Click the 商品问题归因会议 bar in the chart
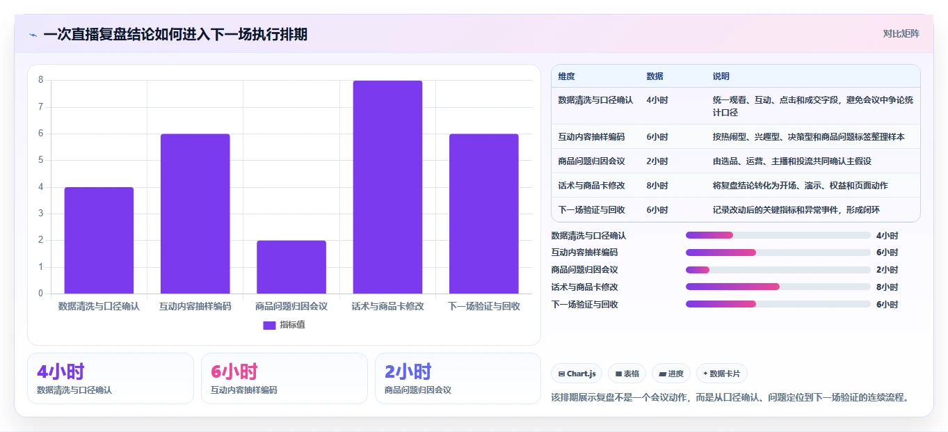This screenshot has height=432, width=948. (x=291, y=267)
